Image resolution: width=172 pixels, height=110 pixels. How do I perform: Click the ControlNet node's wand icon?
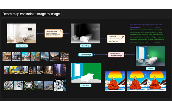pyautogui.click(x=123, y=37)
